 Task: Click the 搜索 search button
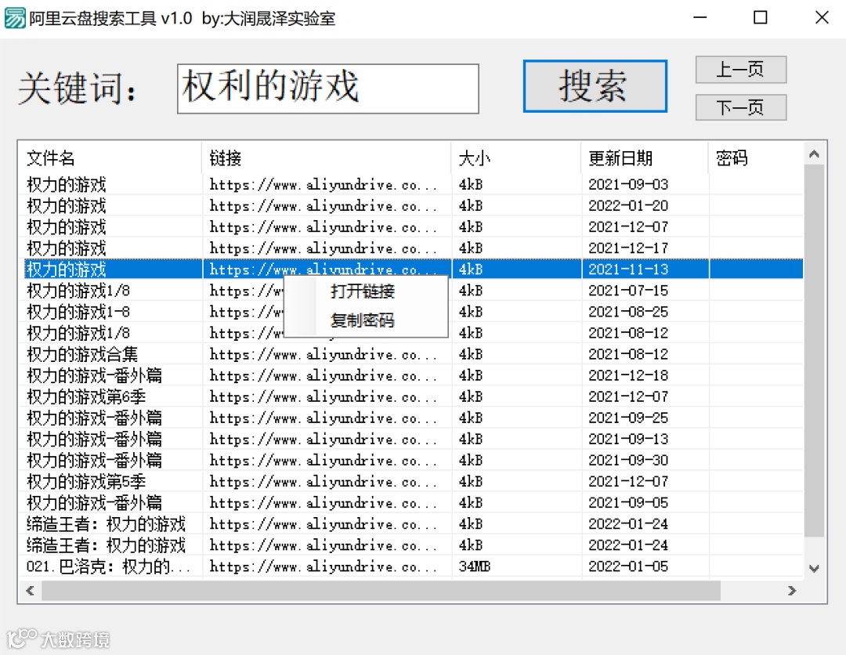[595, 86]
